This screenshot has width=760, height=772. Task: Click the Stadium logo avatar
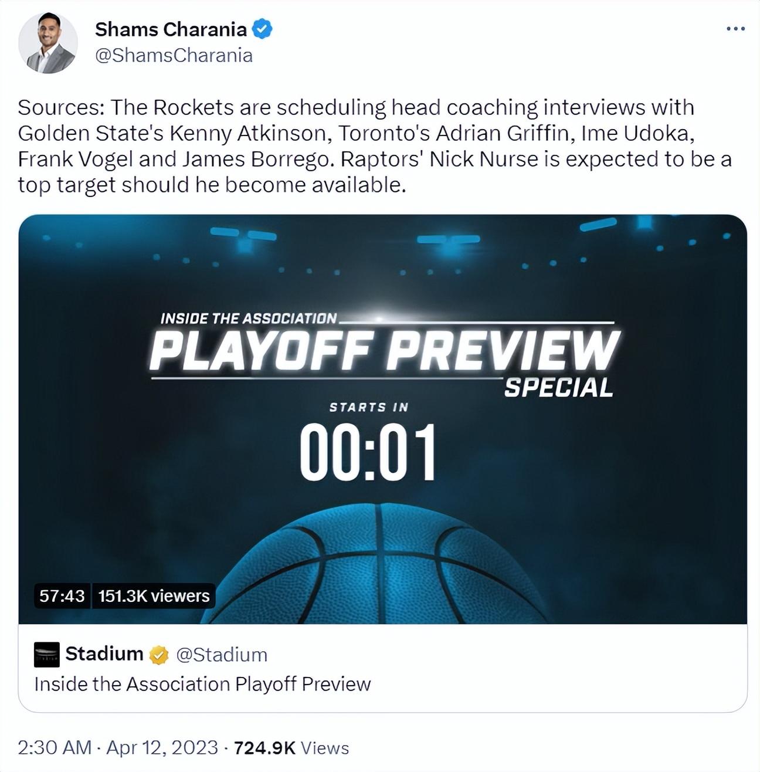47,654
